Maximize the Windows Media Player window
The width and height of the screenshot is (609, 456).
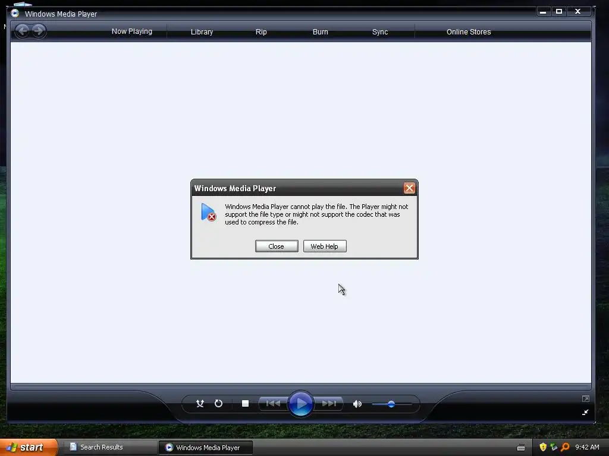click(559, 12)
